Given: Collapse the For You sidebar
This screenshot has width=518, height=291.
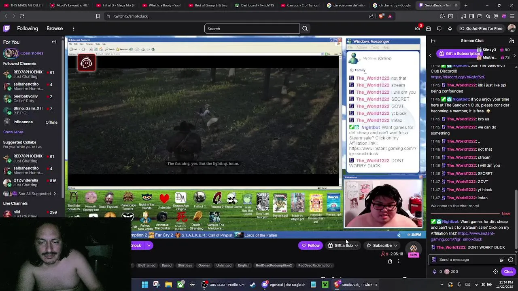Looking at the screenshot, I should click(x=54, y=42).
